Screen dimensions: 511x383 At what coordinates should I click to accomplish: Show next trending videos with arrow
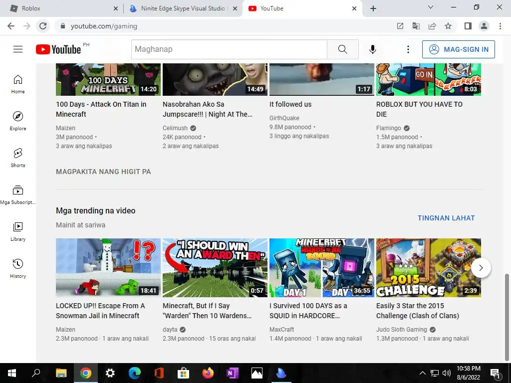pos(481,268)
